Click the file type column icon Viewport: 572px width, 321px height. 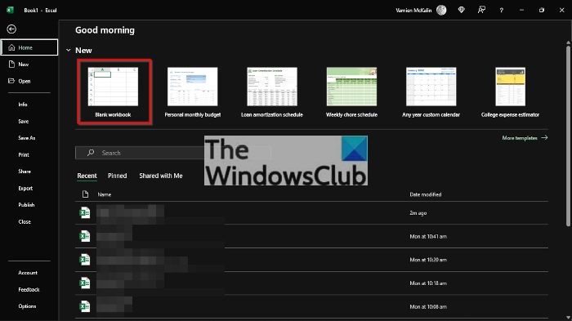coord(85,194)
